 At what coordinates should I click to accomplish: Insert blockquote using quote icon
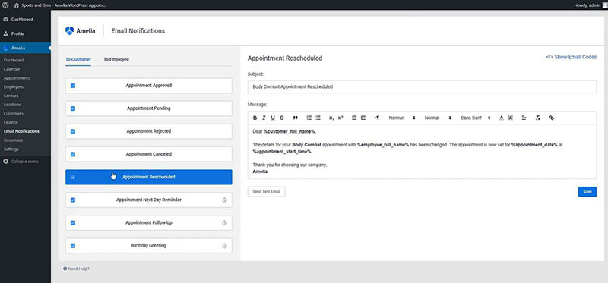click(x=296, y=118)
